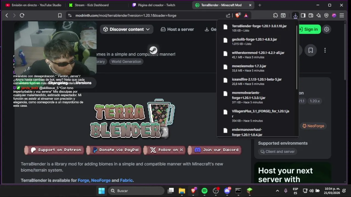Click the microphone icon in system tray
The height and width of the screenshot is (197, 351).
(x=286, y=191)
